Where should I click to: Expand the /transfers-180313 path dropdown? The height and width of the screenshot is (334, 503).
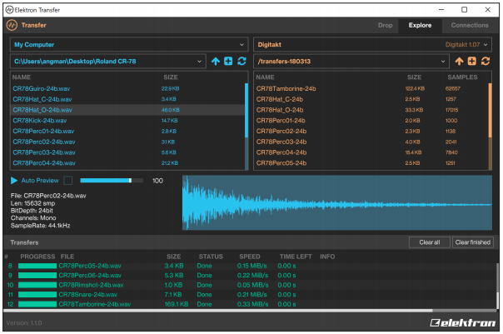tap(351, 62)
